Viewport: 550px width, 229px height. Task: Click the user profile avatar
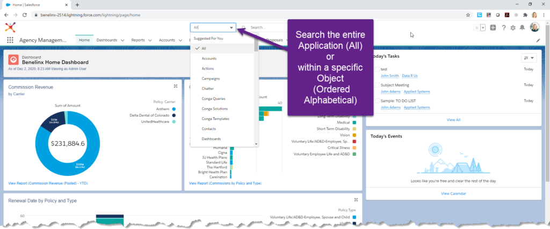tap(534, 27)
